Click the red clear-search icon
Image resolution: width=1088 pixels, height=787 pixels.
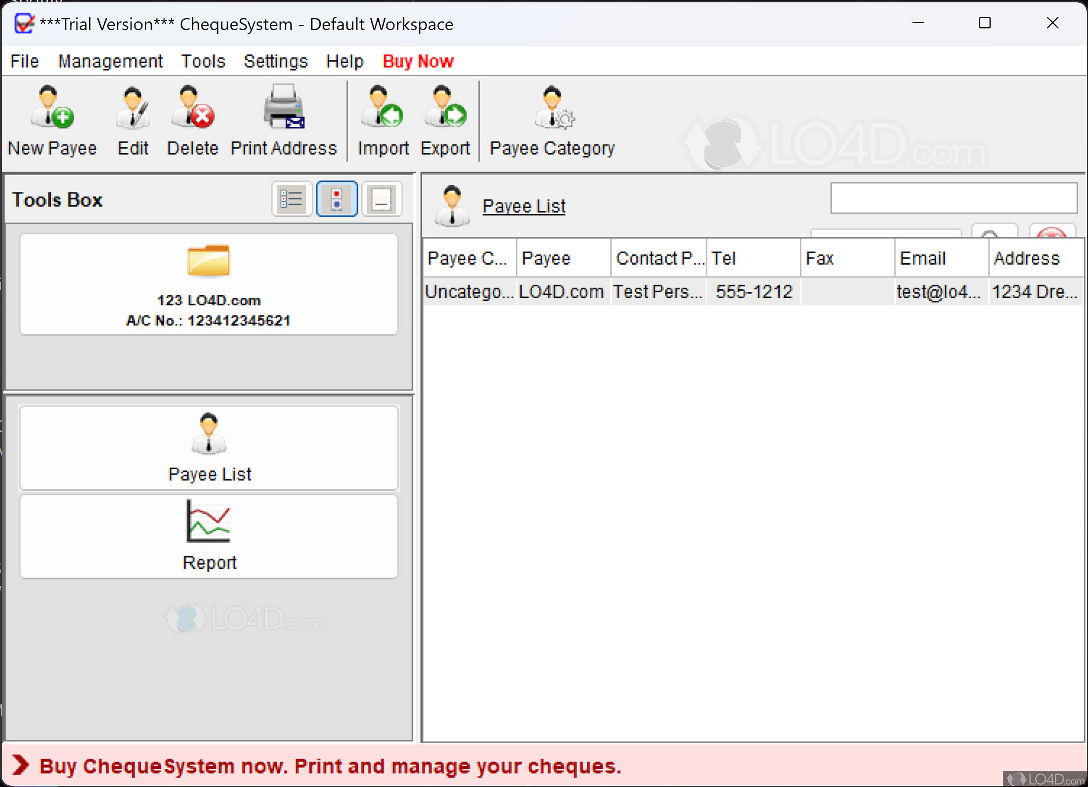point(1052,234)
